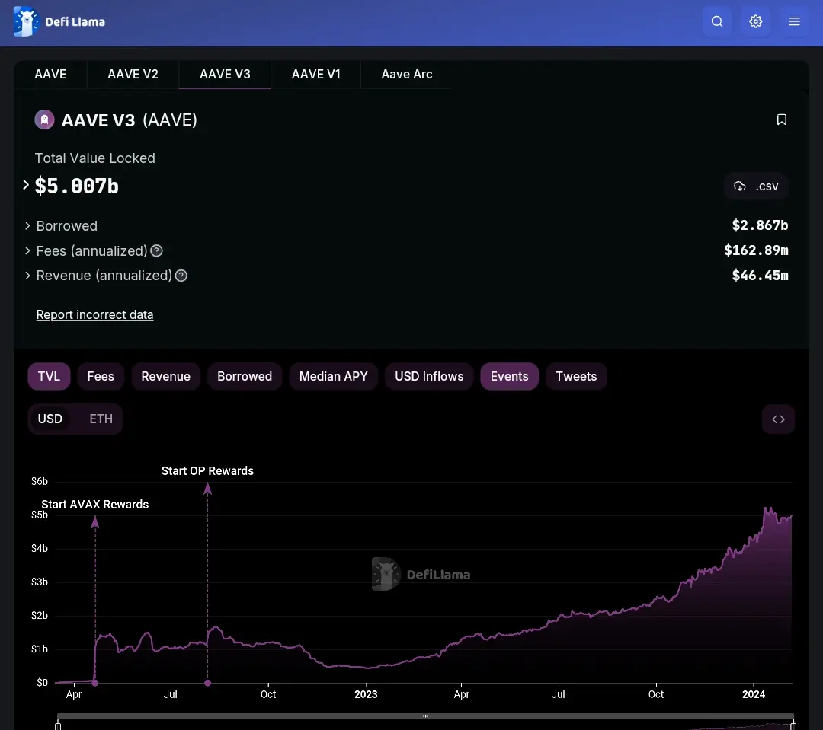Viewport: 823px width, 730px height.
Task: Switch to the AAVE V1 tab
Action: point(316,75)
